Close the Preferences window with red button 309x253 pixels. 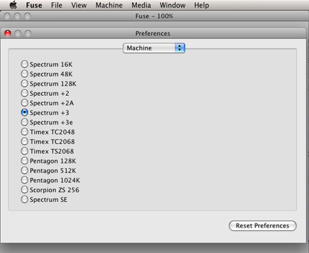pyautogui.click(x=8, y=34)
